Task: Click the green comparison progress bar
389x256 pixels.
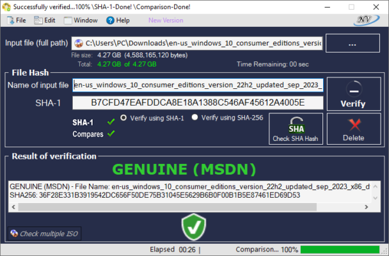Action: (x=340, y=250)
